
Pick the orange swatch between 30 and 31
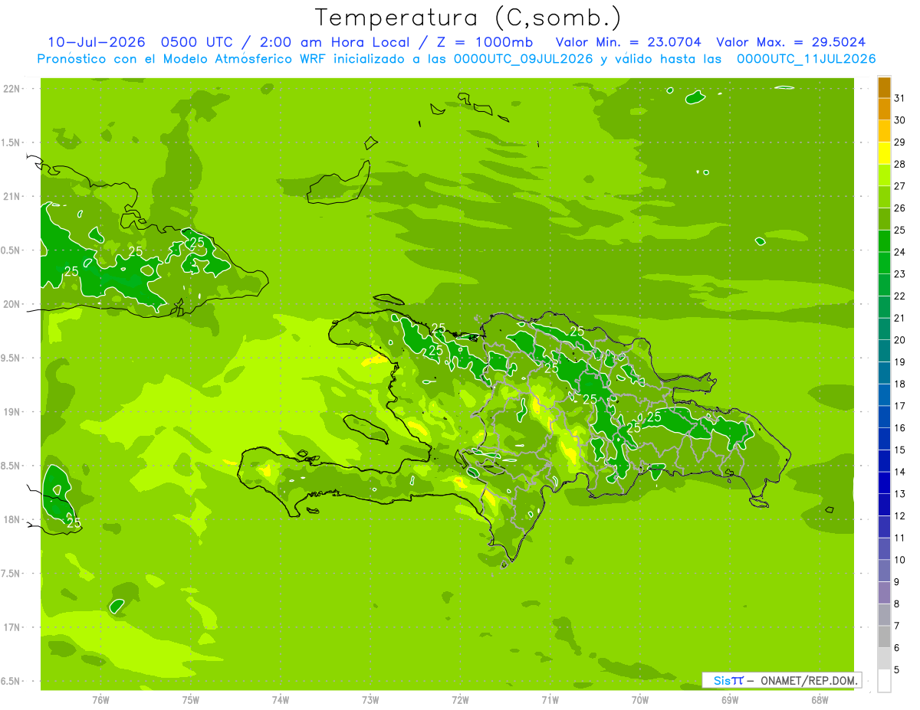[884, 110]
